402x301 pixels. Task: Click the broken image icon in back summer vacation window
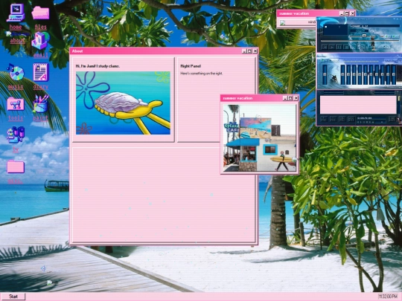coord(283,23)
